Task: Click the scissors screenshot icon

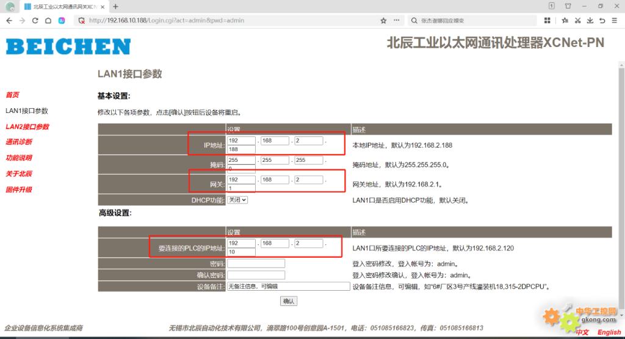Action: (x=577, y=20)
